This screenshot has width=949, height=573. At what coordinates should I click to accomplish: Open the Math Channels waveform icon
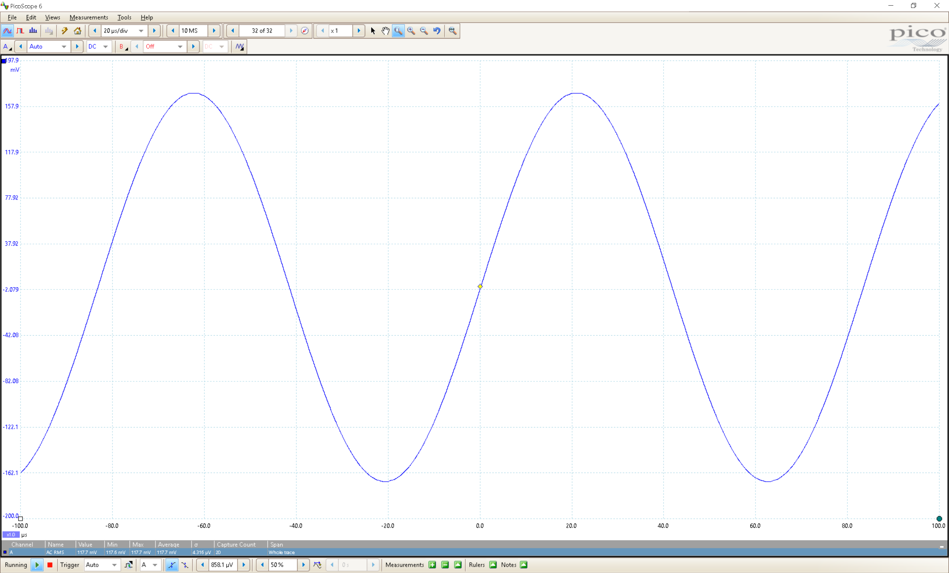(x=240, y=46)
